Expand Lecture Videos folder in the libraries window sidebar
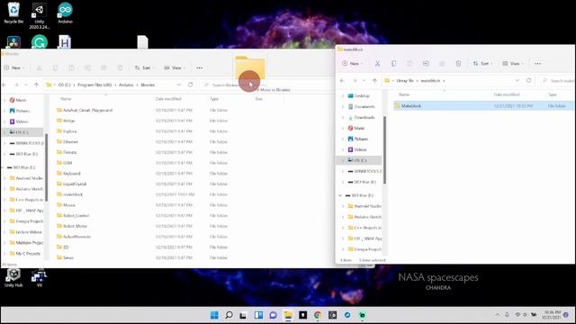576x324 pixels. coord(4,232)
